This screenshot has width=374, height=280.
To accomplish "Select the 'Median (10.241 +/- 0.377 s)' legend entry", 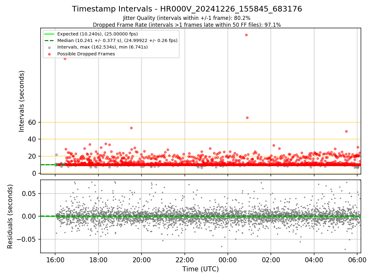I will coord(117,40).
